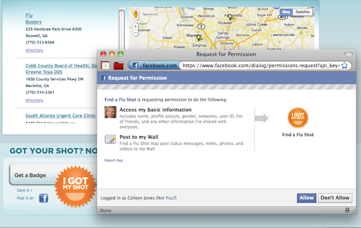The height and width of the screenshot is (228, 361).
Task: Zoom out on the map with minus button
Action: pyautogui.click(x=136, y=32)
